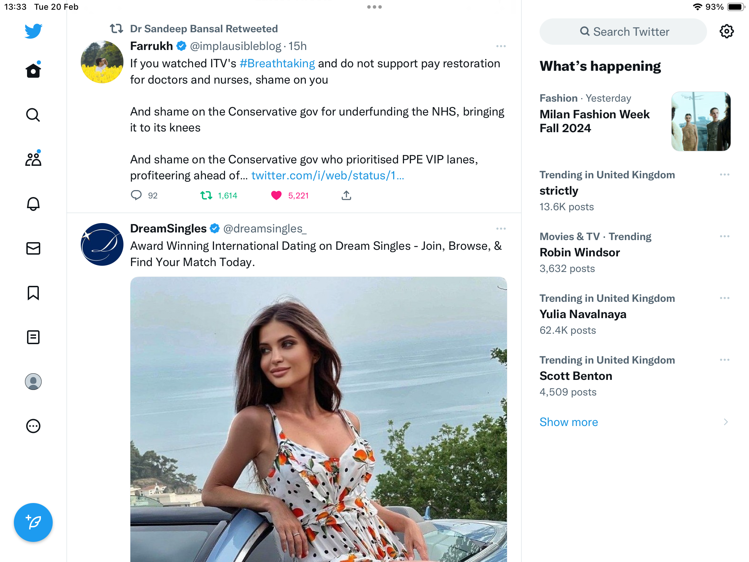
Task: Expand trends with Show more
Action: tap(569, 422)
